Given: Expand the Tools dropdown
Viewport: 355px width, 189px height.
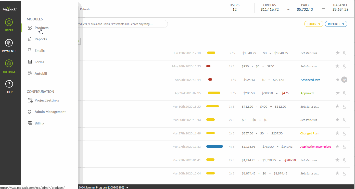Looking at the screenshot, I should point(313,24).
